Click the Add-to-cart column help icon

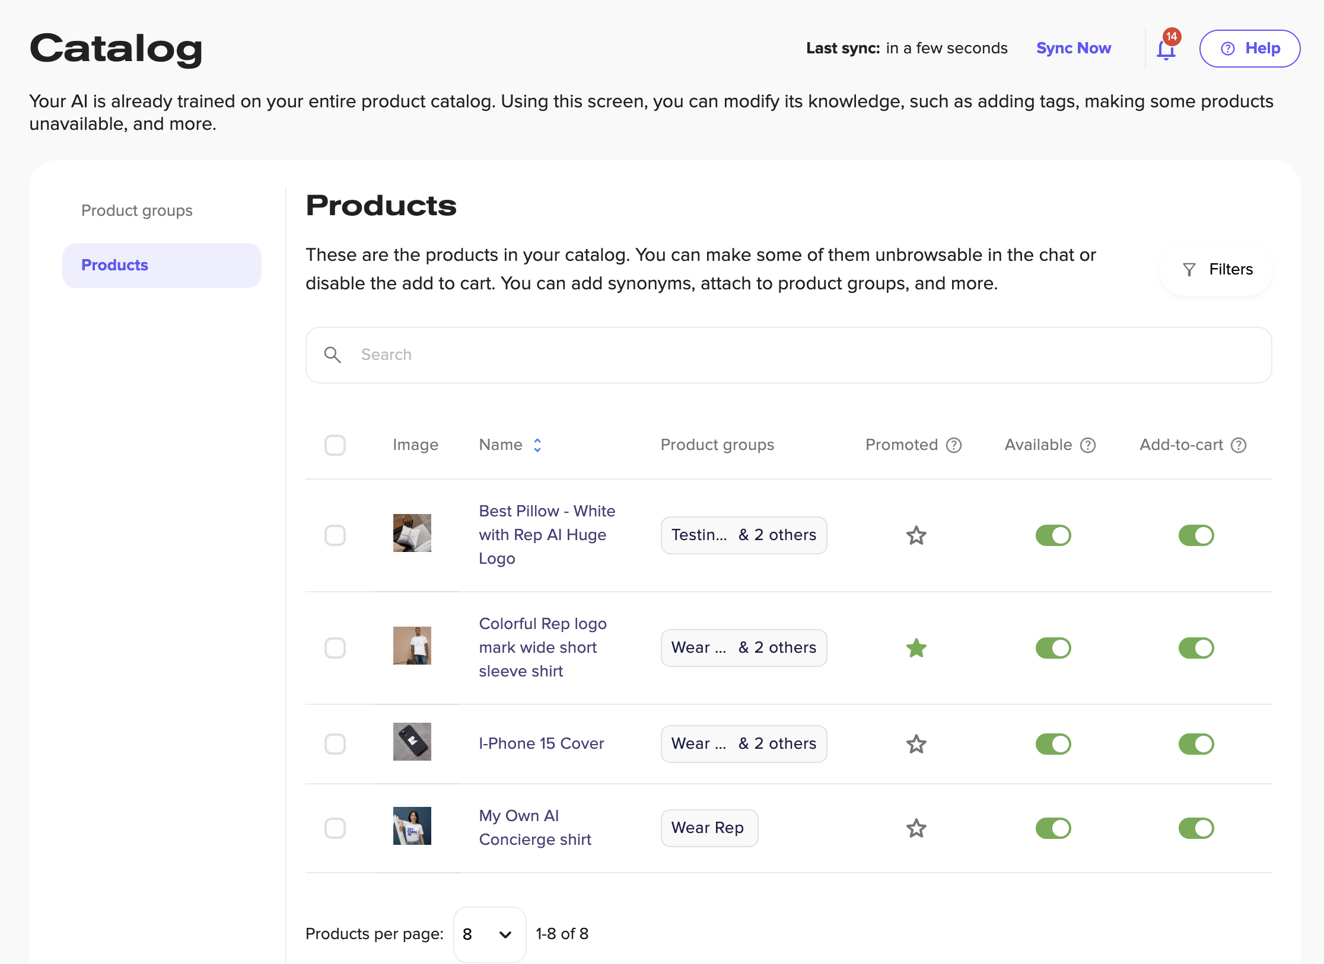1239,445
